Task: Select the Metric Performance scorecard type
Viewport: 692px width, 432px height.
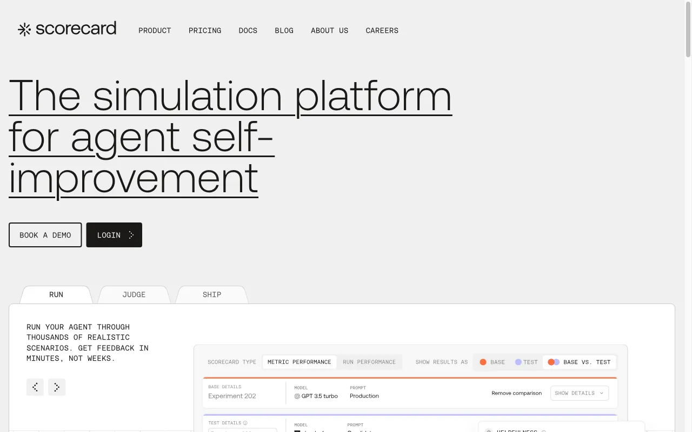Action: coord(300,362)
